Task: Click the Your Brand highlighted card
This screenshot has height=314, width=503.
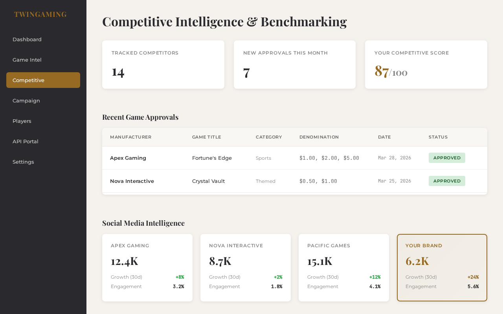Action: [442, 268]
